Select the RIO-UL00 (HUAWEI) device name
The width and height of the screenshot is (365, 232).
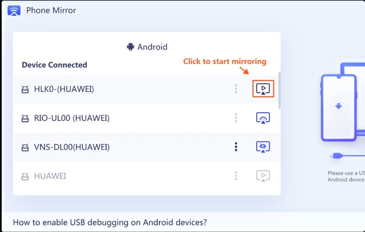pyautogui.click(x=71, y=118)
